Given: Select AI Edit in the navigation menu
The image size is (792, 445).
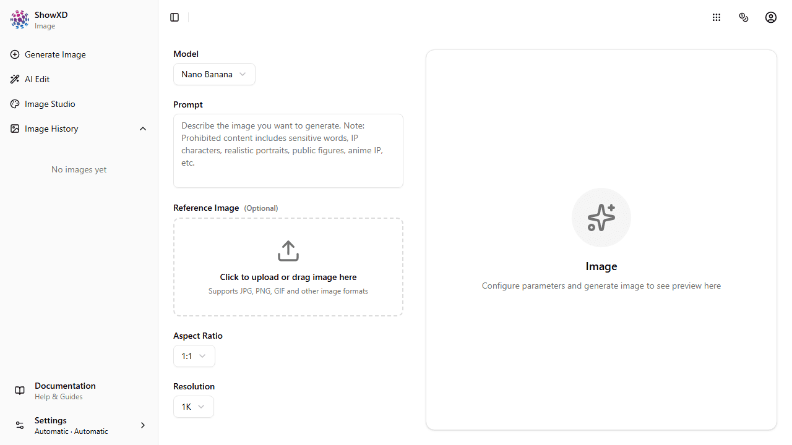Looking at the screenshot, I should tap(37, 79).
